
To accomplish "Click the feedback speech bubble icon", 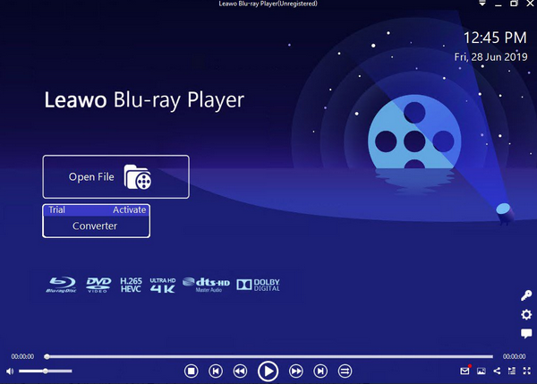I will tap(526, 333).
